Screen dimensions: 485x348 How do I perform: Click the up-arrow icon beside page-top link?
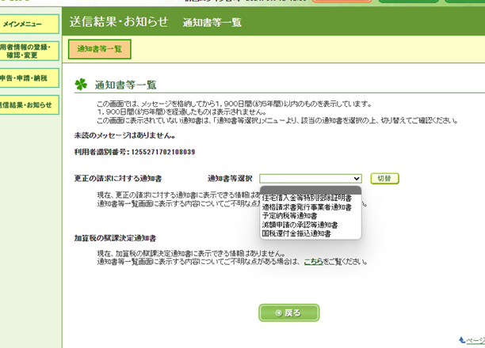coord(460,339)
